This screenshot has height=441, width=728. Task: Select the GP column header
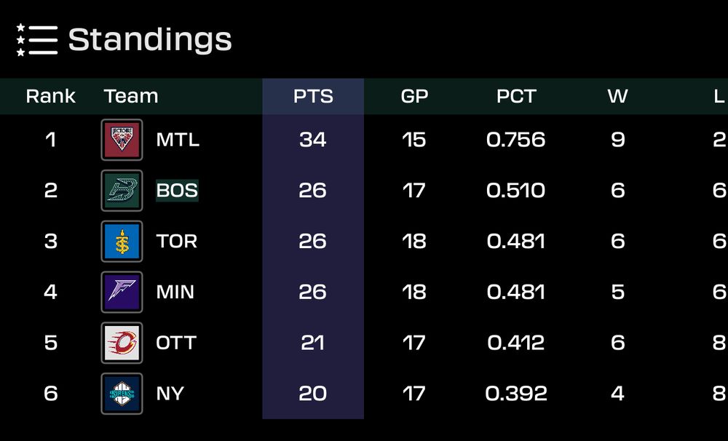tap(414, 95)
